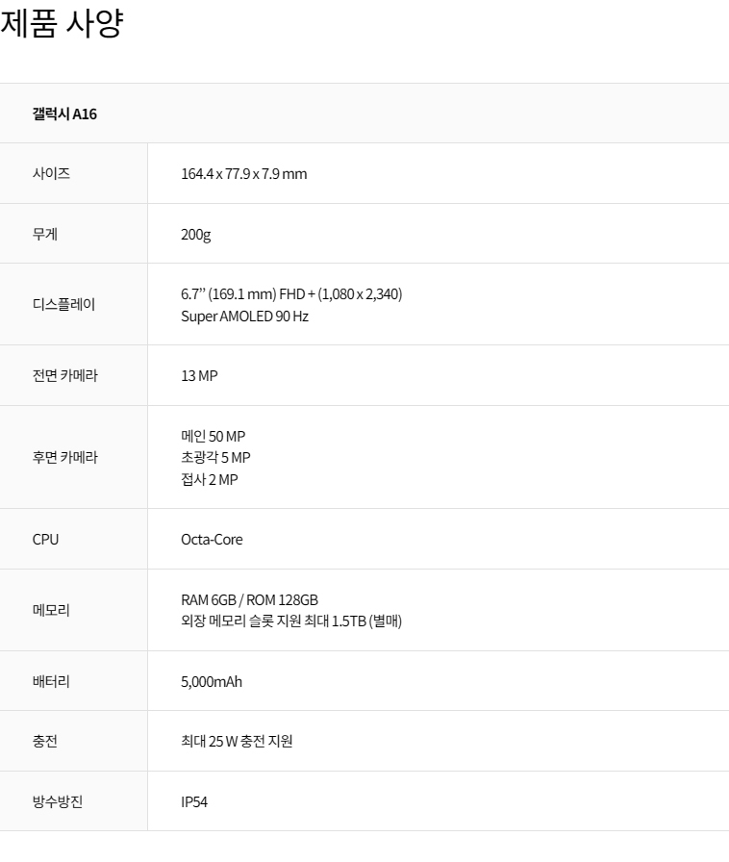Click the IP54 rating value
The image size is (729, 862).
click(194, 800)
